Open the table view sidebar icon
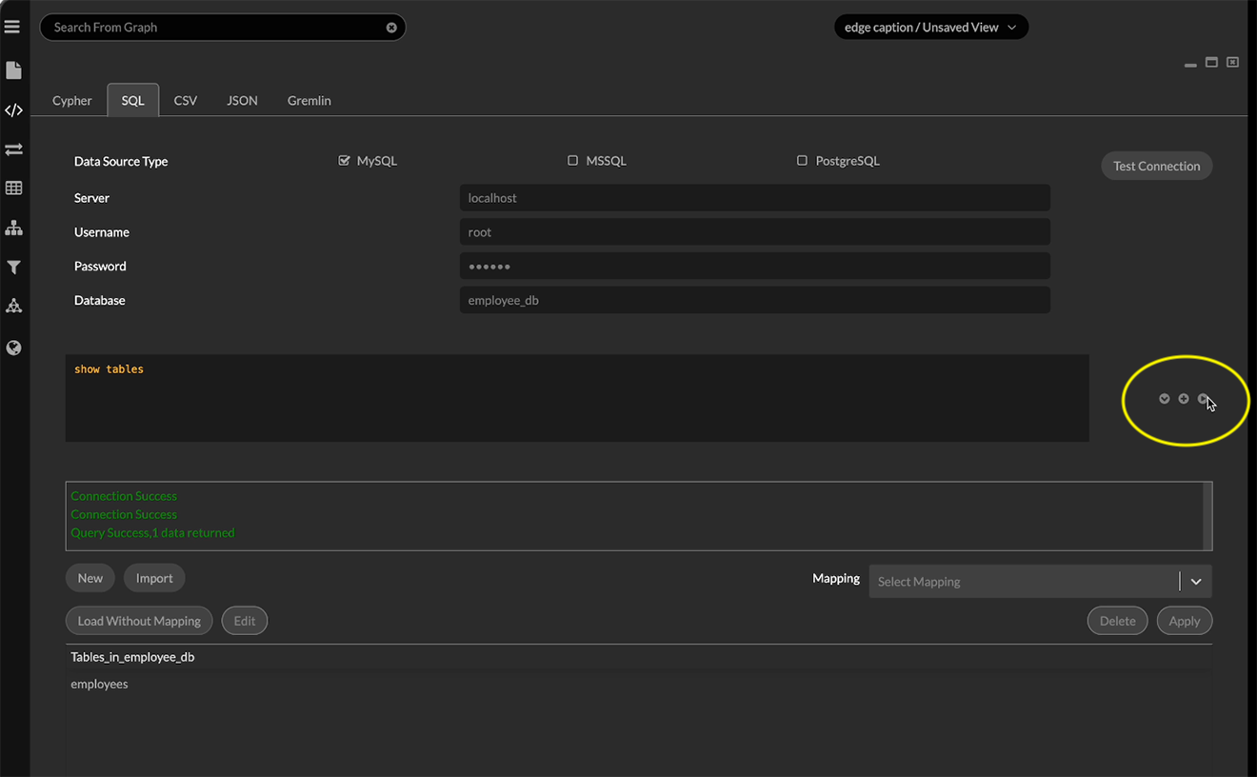 point(12,188)
